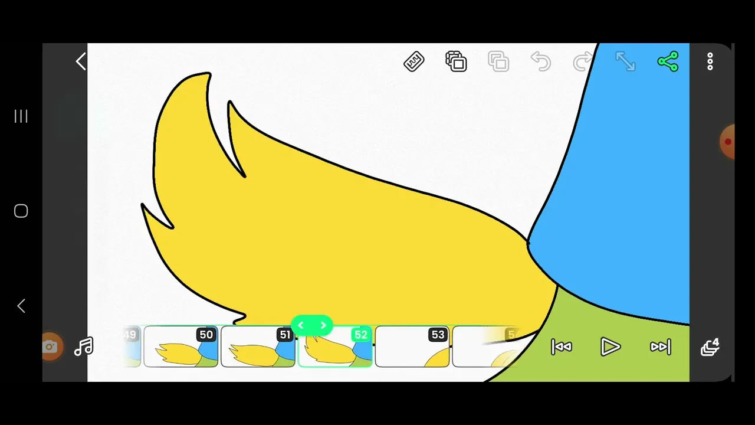
Task: Go back using the top-left arrow
Action: [x=81, y=62]
